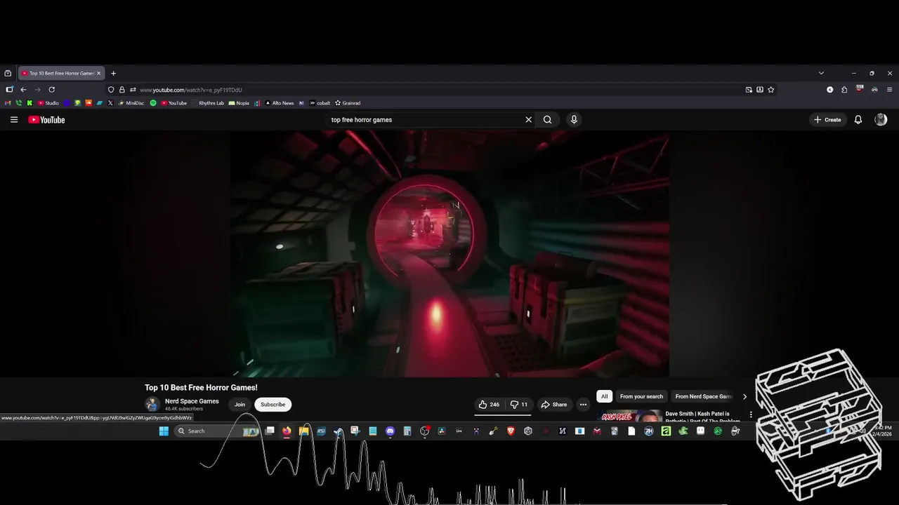Clear the YouTube search query with X
Image resolution: width=899 pixels, height=505 pixels.
point(529,120)
